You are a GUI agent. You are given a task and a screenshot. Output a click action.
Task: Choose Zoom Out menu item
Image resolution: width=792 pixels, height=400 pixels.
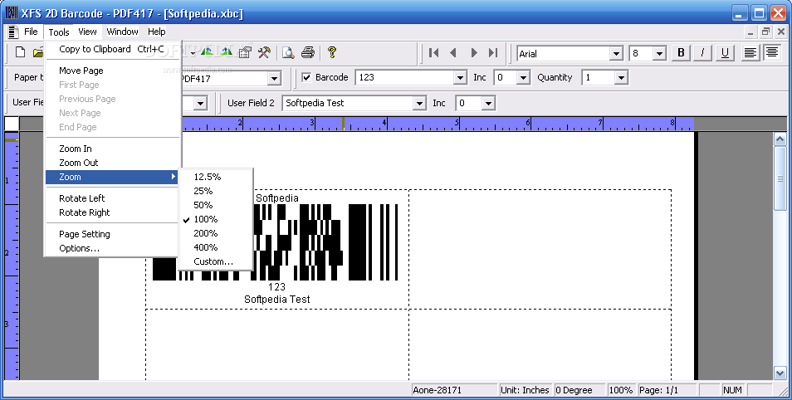pyautogui.click(x=112, y=163)
